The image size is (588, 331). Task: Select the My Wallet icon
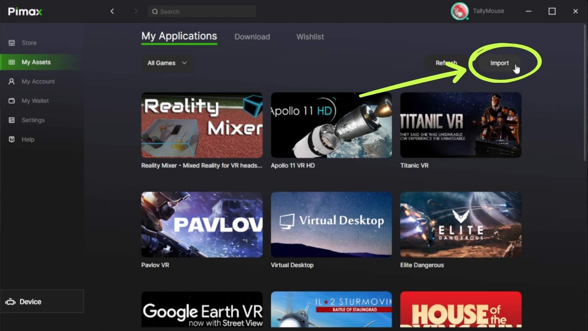(x=12, y=101)
